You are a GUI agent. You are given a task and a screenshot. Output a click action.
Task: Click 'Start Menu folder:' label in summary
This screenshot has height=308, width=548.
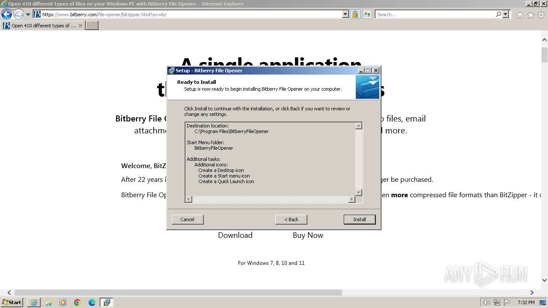click(205, 142)
